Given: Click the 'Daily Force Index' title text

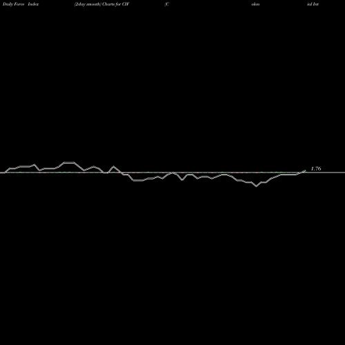Looking at the screenshot, I should tap(21, 4).
